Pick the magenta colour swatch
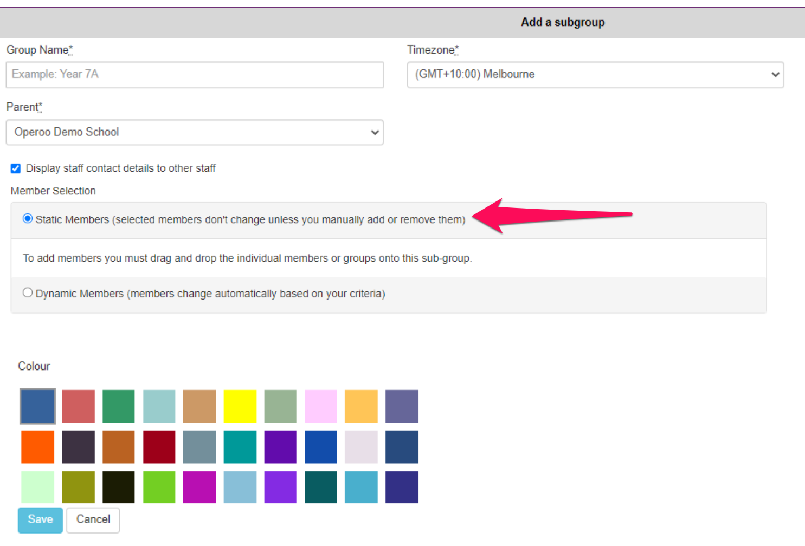The image size is (805, 546). (199, 487)
